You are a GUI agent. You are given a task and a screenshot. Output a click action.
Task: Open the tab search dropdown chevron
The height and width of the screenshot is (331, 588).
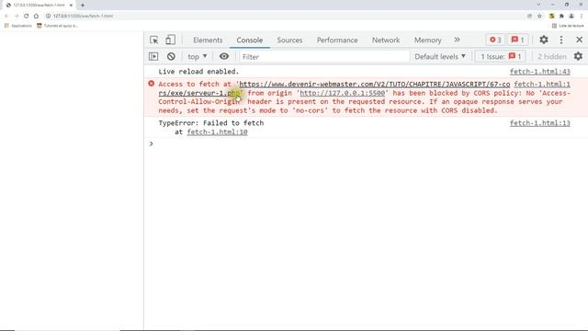click(538, 5)
